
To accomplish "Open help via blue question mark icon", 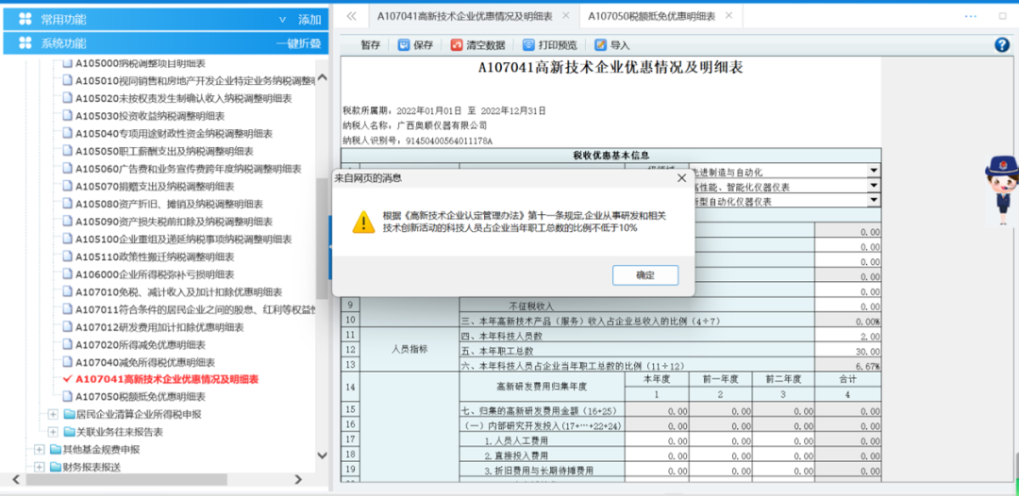I will pos(1002,44).
